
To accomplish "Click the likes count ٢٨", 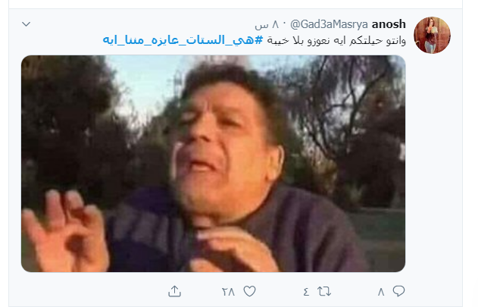I will (228, 292).
